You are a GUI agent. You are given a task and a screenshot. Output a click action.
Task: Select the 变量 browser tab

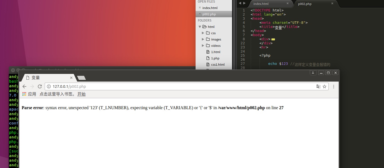[48, 78]
